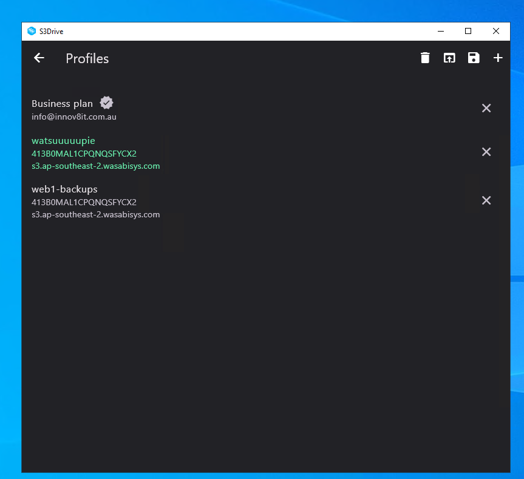Image resolution: width=524 pixels, height=479 pixels.
Task: Go back using the arrow beside Profiles
Action: coord(39,58)
